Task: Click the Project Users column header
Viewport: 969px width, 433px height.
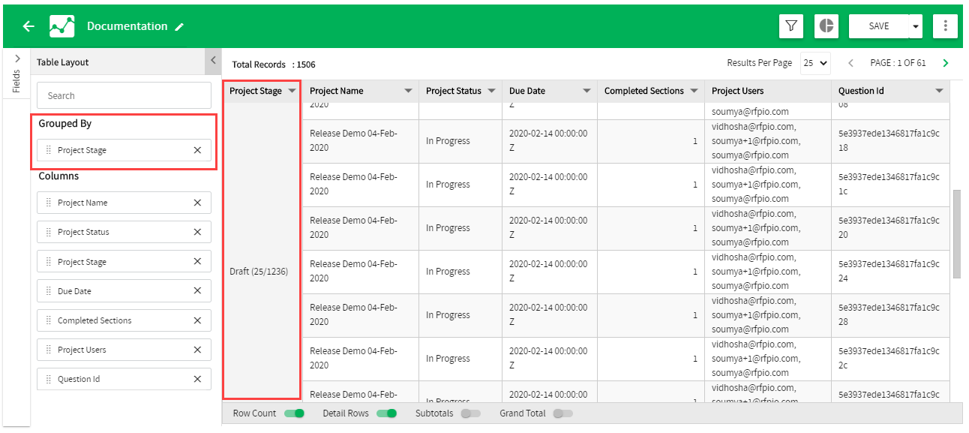Action: [x=767, y=91]
